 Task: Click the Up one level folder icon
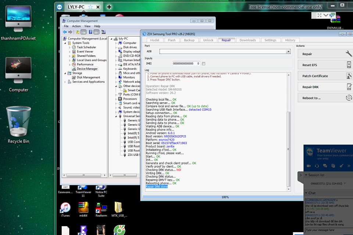coord(78,32)
